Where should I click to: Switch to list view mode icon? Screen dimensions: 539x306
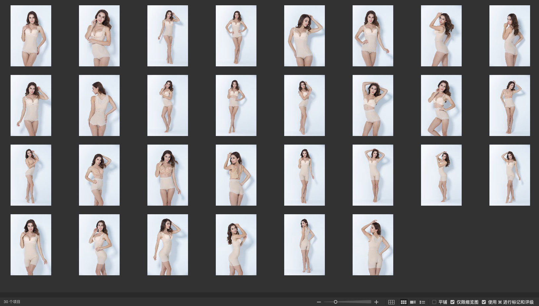tap(422, 302)
